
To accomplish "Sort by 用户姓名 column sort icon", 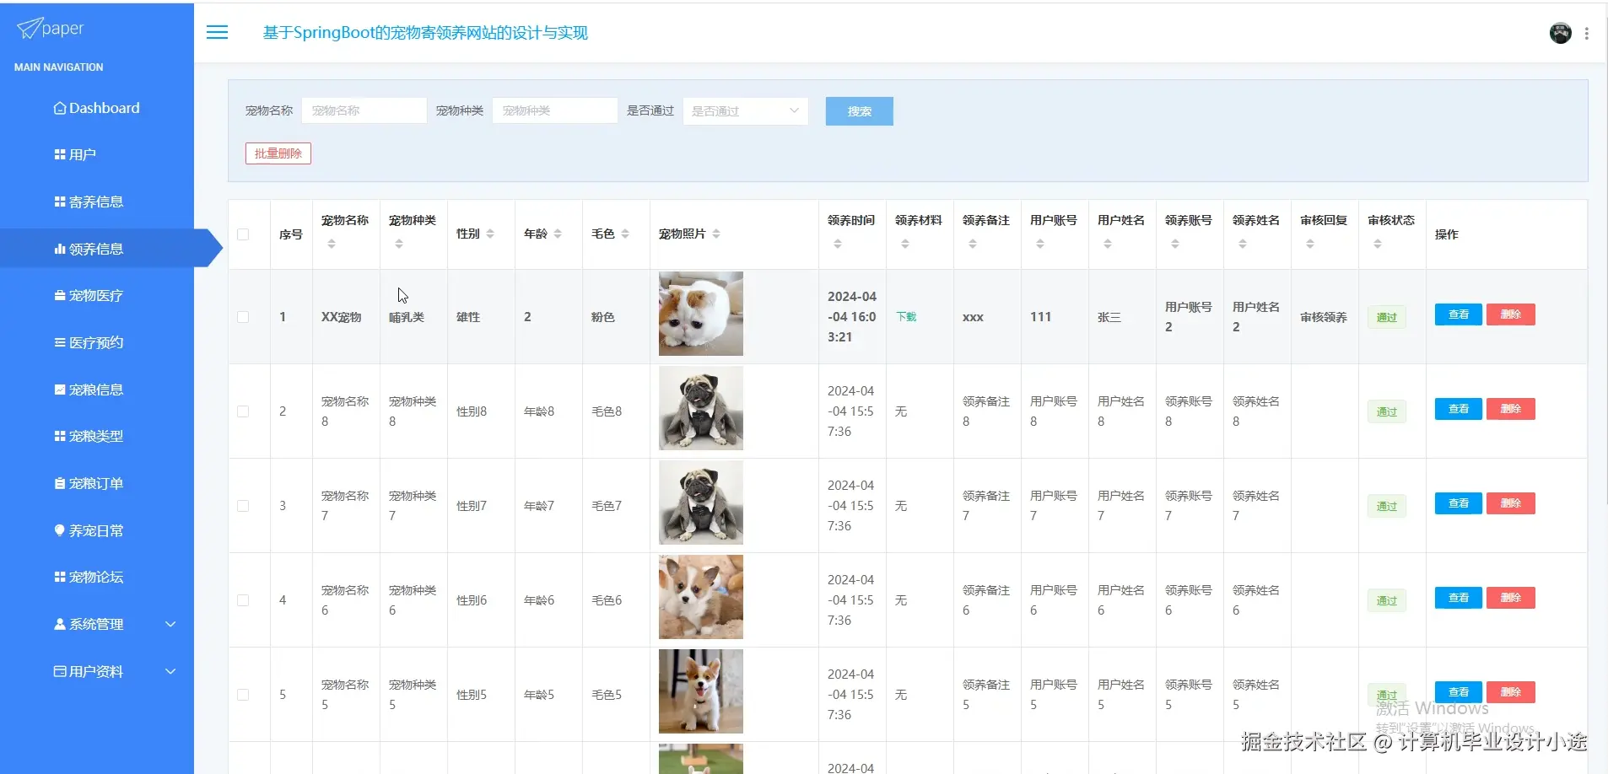I will pyautogui.click(x=1108, y=244).
